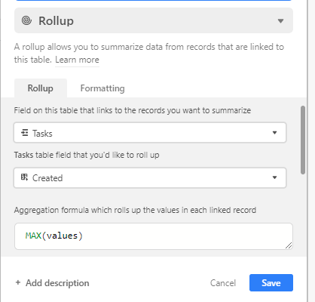
Task: Click the Add description text
Action: (57, 283)
